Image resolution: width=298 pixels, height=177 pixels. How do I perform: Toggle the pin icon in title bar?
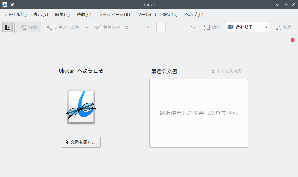tap(12, 5)
